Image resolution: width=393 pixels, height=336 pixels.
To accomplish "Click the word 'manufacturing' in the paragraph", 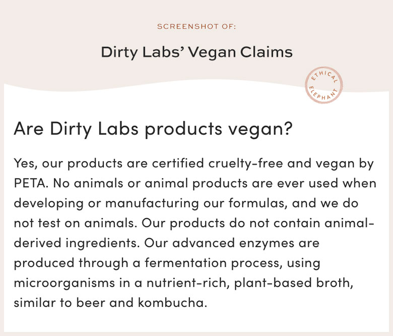I will (152, 203).
